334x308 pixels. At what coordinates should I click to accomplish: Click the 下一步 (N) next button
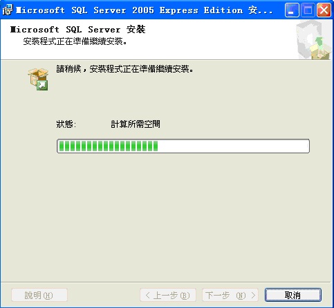[230, 295]
